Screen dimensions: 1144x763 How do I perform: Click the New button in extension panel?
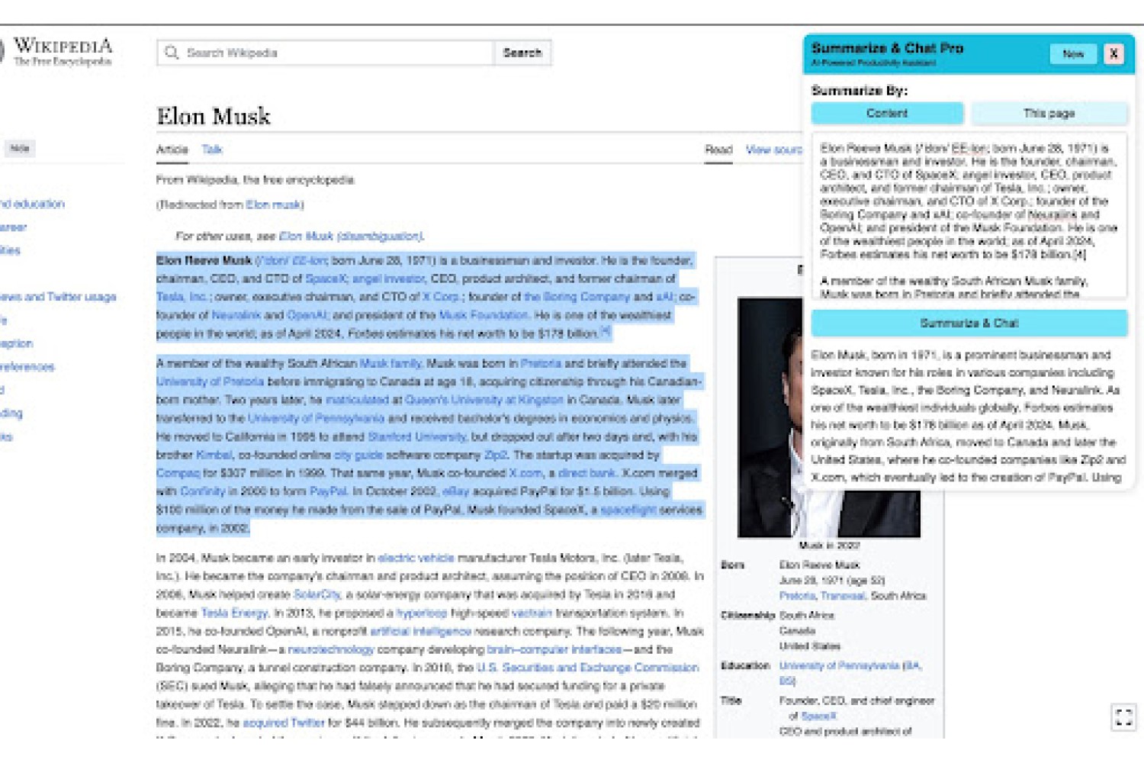pos(1073,53)
